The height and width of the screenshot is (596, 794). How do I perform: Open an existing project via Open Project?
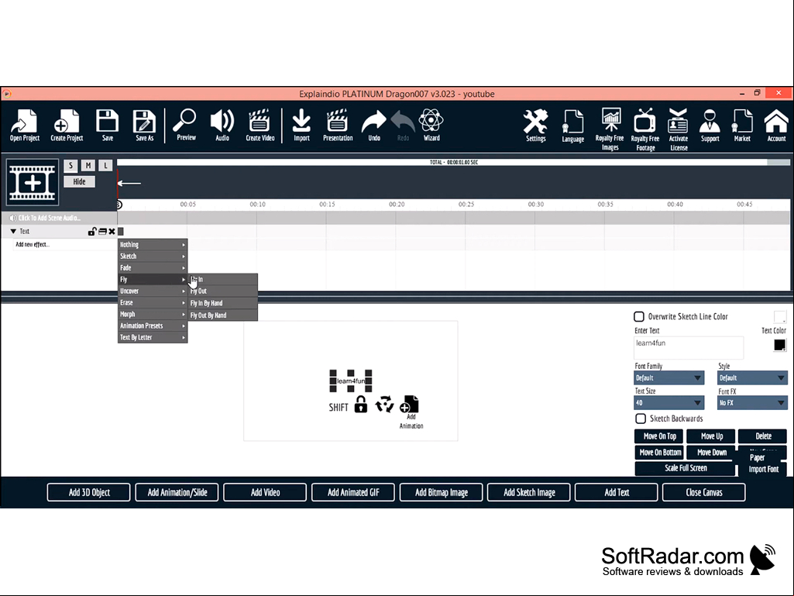24,126
